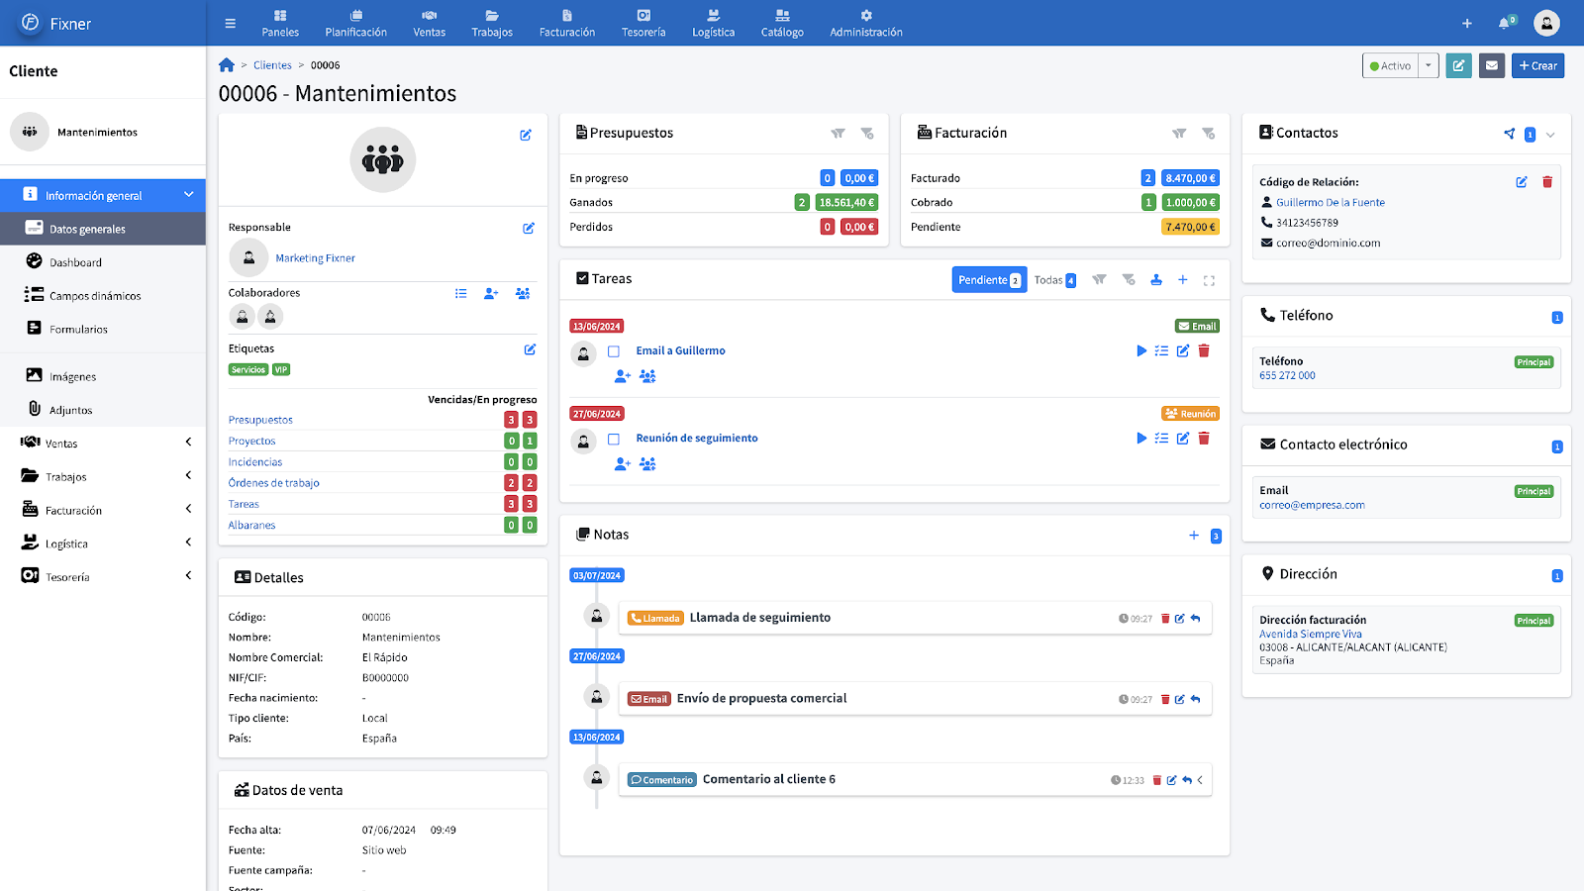This screenshot has width=1584, height=891.
Task: Expand the Tesorería sidebar section
Action: 188,575
